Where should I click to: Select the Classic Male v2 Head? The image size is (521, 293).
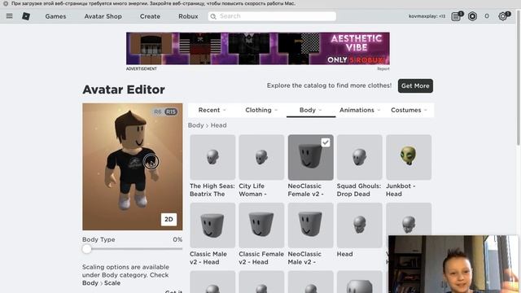click(212, 225)
